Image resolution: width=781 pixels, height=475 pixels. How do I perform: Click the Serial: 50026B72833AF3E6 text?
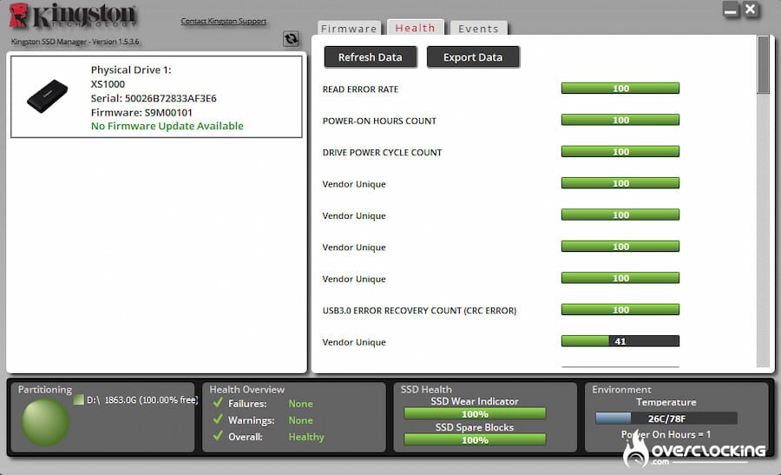point(154,98)
